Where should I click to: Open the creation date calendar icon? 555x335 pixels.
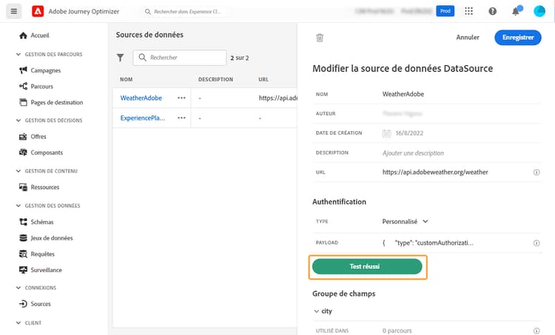[387, 133]
